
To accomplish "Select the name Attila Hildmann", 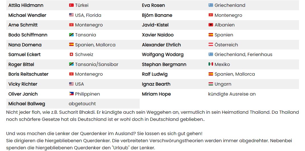I will click(x=26, y=5).
